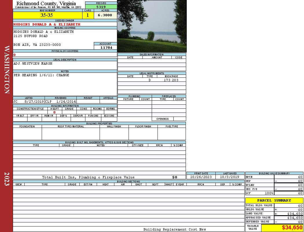The height and width of the screenshot is (232, 304).
Task: Select the Richmond County, Virginia title
Action: (46, 3)
